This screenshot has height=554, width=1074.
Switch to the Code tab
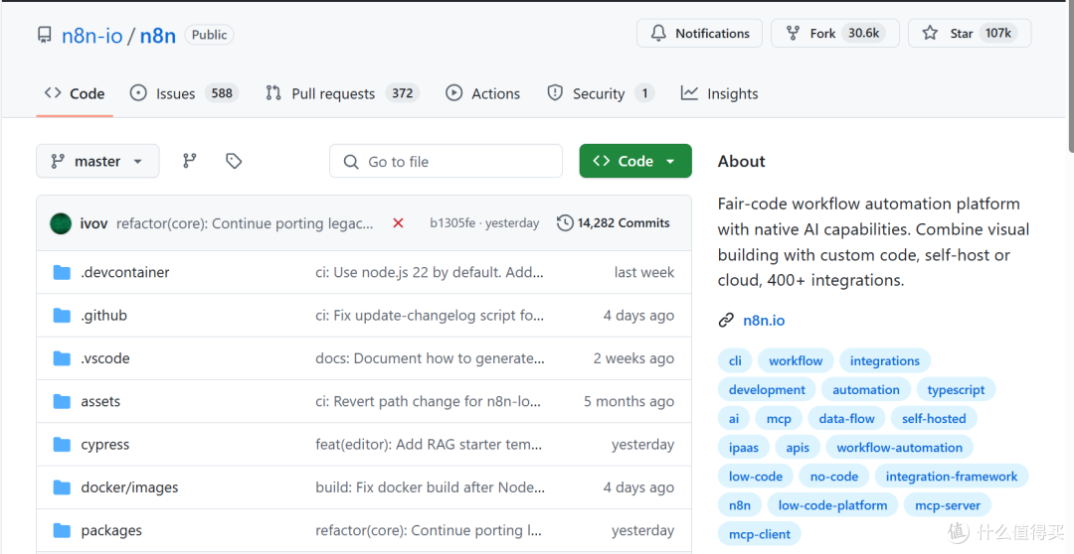75,93
